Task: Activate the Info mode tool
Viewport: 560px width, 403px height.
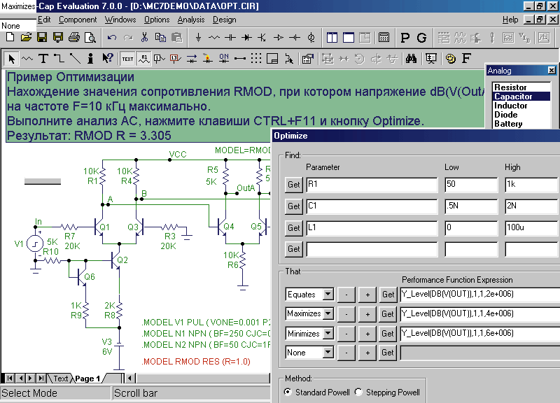Action: coord(91,58)
